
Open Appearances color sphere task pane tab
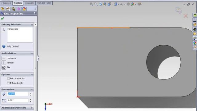pos(195,43)
